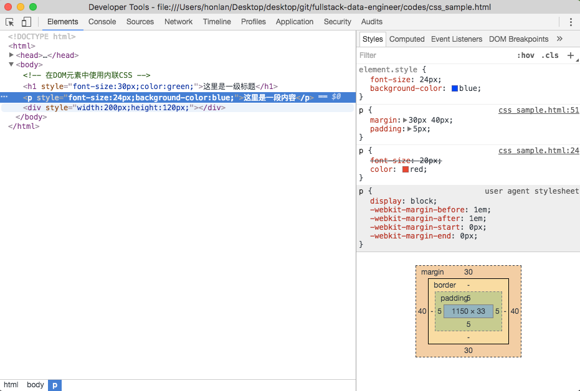
Task: Click the blue background-color swatch
Action: point(455,88)
